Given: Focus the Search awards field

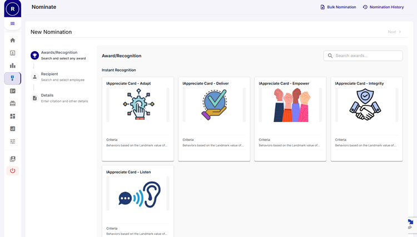Looking at the screenshot, I should (363, 56).
